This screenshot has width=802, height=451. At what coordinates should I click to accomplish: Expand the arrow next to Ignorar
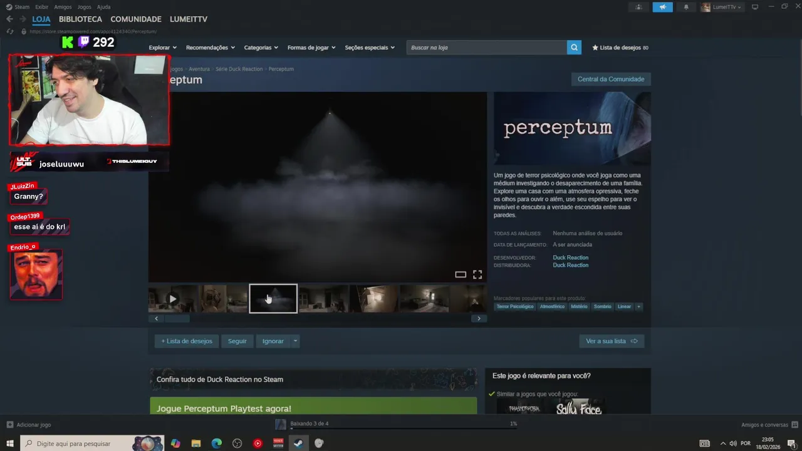pos(295,341)
